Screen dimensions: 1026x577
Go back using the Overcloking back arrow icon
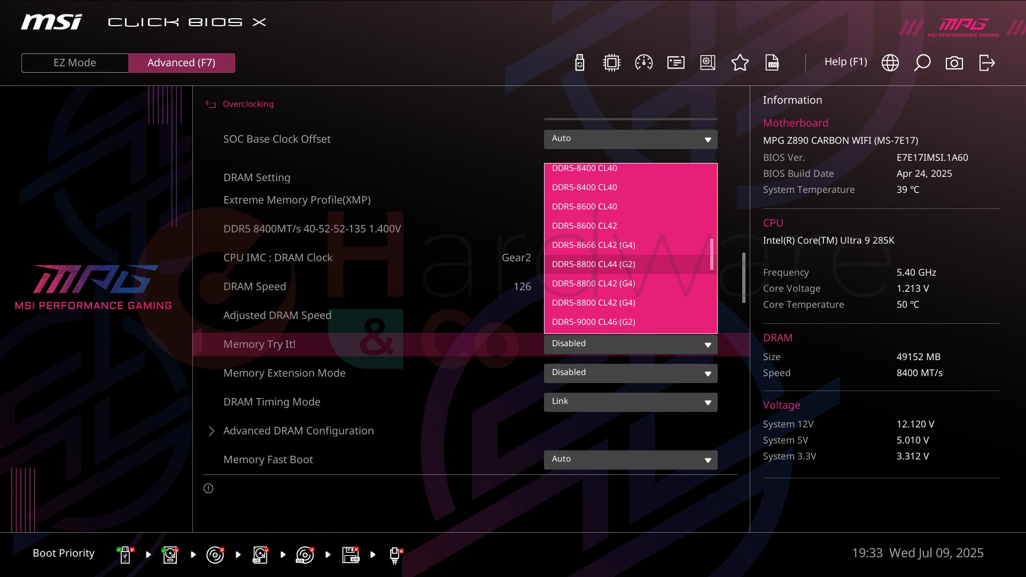tap(211, 104)
